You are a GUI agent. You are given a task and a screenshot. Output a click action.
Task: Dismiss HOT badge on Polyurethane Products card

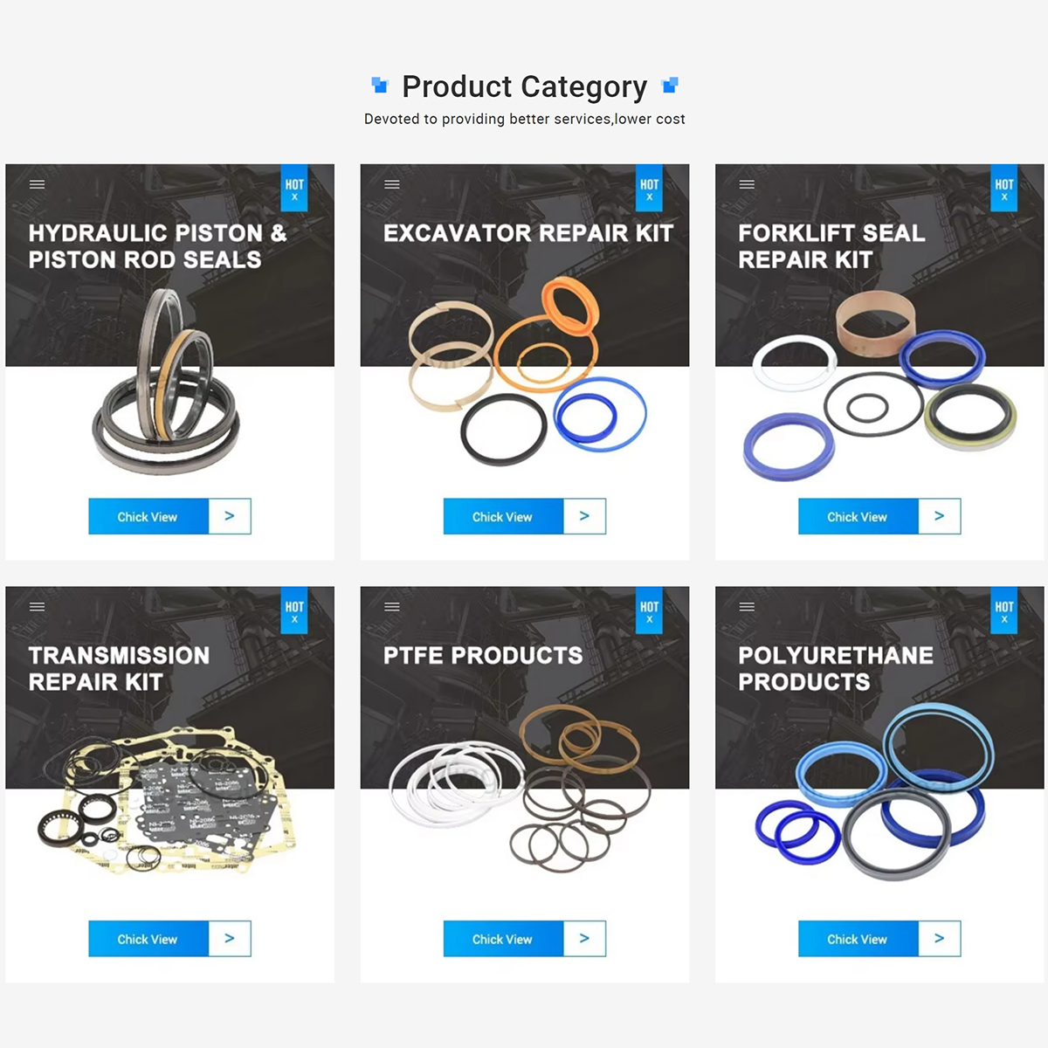(x=1004, y=620)
